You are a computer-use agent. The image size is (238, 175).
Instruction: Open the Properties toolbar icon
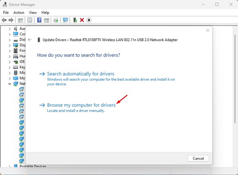tap(30, 20)
